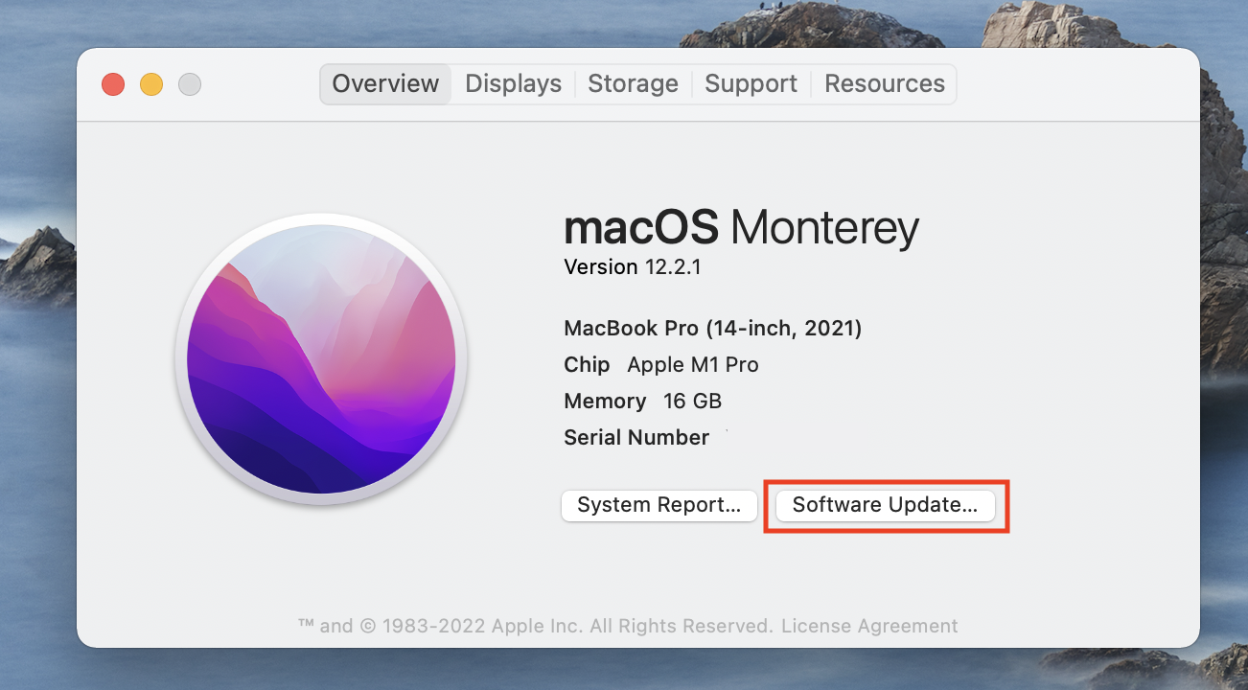Click the disabled zoom window button
The height and width of the screenshot is (690, 1248).
[190, 84]
